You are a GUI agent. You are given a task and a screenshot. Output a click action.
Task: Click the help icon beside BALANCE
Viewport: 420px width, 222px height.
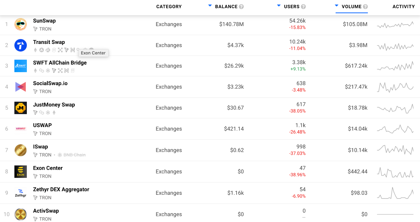click(x=241, y=7)
